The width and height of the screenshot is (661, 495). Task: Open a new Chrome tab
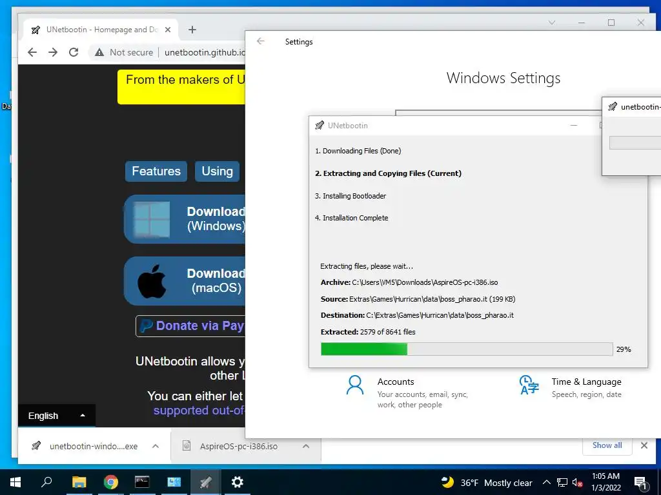pos(192,30)
